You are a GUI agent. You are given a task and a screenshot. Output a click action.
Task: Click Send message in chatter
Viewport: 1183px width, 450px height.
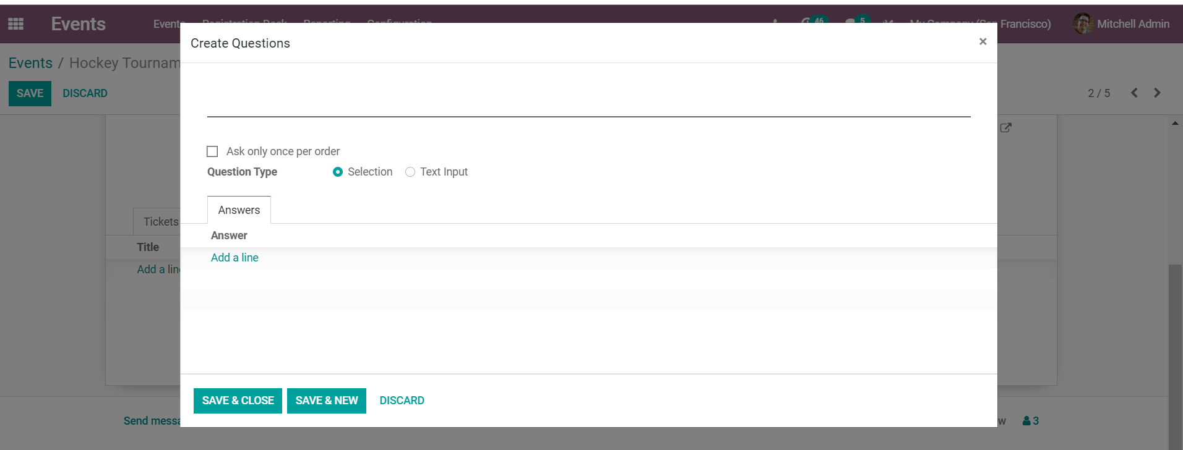pyautogui.click(x=152, y=421)
